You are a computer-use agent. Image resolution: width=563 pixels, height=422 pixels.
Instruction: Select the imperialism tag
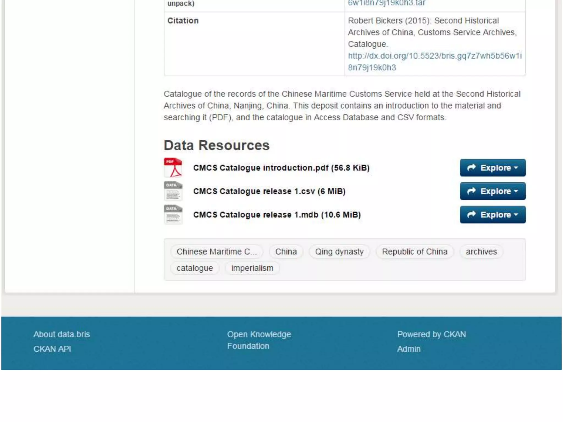pos(252,268)
